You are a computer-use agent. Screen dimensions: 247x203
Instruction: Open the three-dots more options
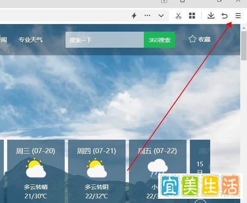point(147,16)
